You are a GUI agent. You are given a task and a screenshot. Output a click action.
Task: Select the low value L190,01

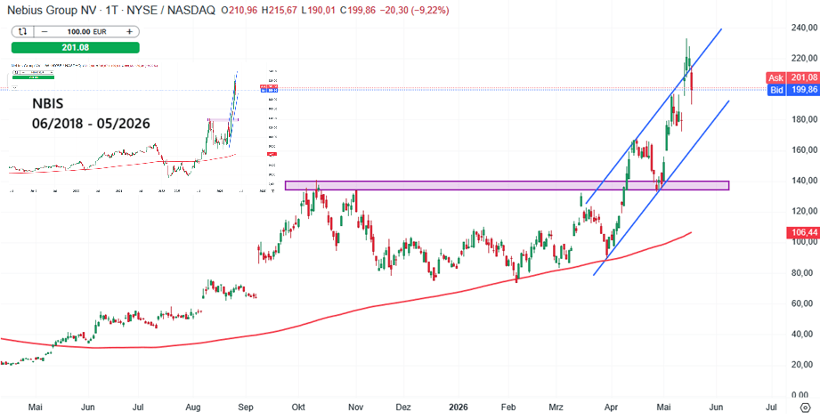(320, 11)
